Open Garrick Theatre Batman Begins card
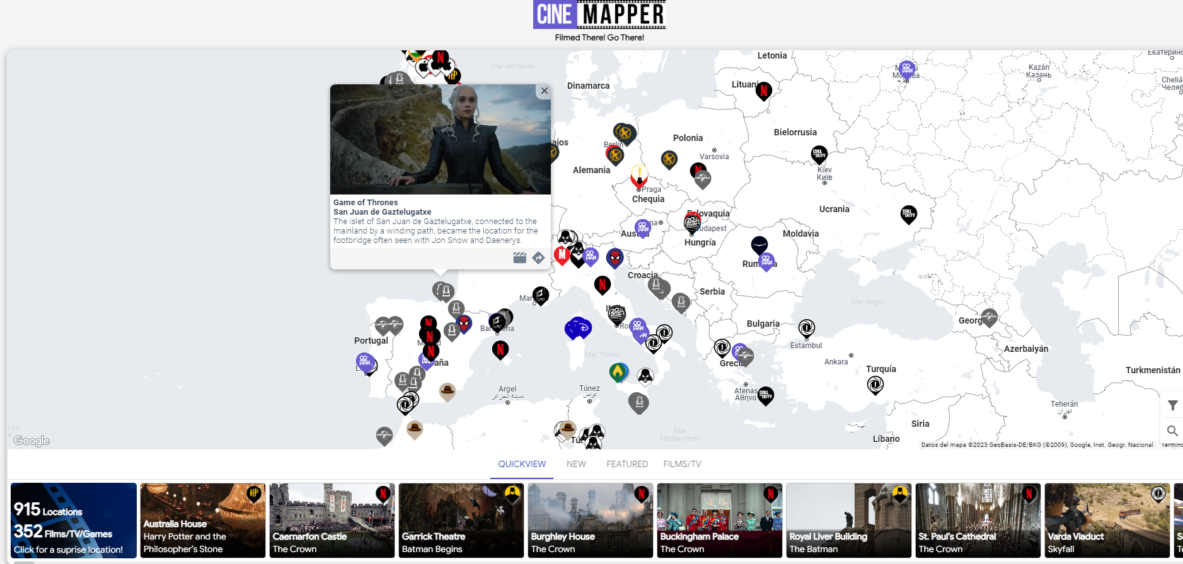 coord(461,520)
